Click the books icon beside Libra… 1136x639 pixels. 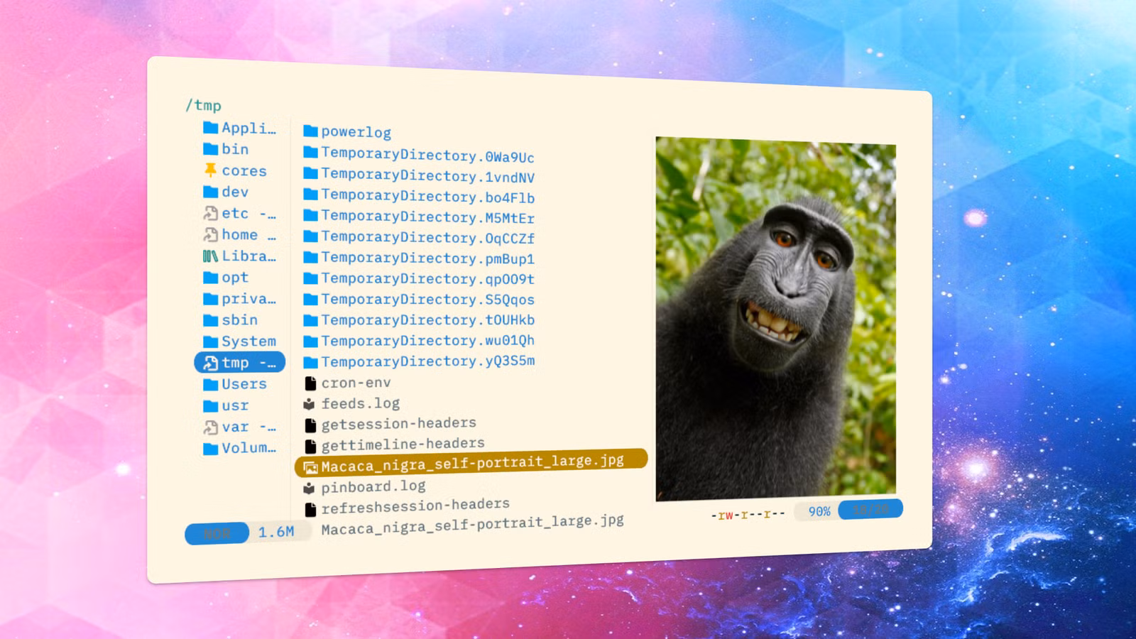211,256
